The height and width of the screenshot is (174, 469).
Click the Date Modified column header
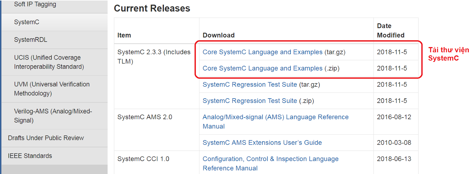pyautogui.click(x=390, y=31)
